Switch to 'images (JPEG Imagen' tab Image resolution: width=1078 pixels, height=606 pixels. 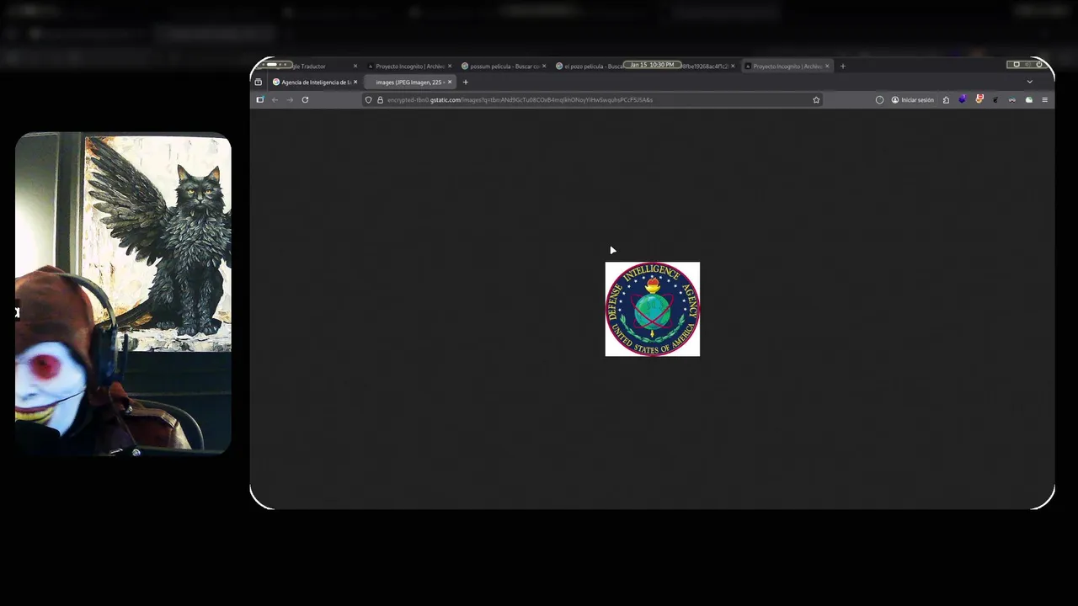(x=410, y=82)
